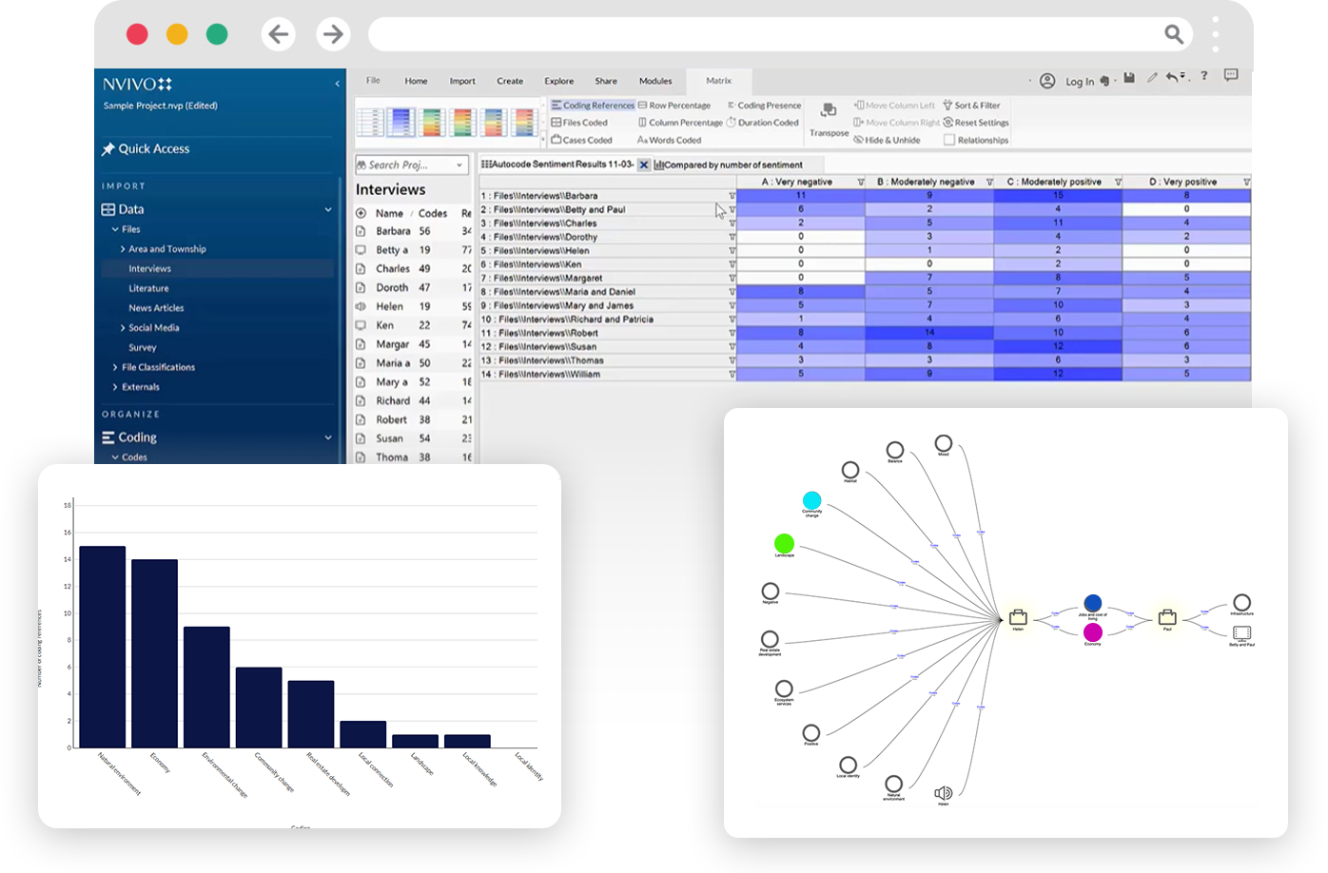Switch to Compared by number of sentiment tab
The image size is (1328, 873).
[728, 165]
